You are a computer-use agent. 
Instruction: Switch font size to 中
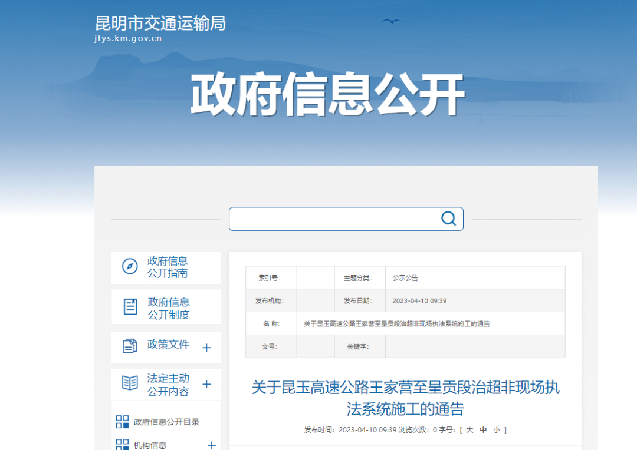point(482,430)
